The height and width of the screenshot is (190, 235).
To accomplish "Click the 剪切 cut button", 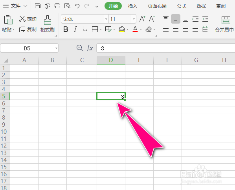I will pos(28,19).
